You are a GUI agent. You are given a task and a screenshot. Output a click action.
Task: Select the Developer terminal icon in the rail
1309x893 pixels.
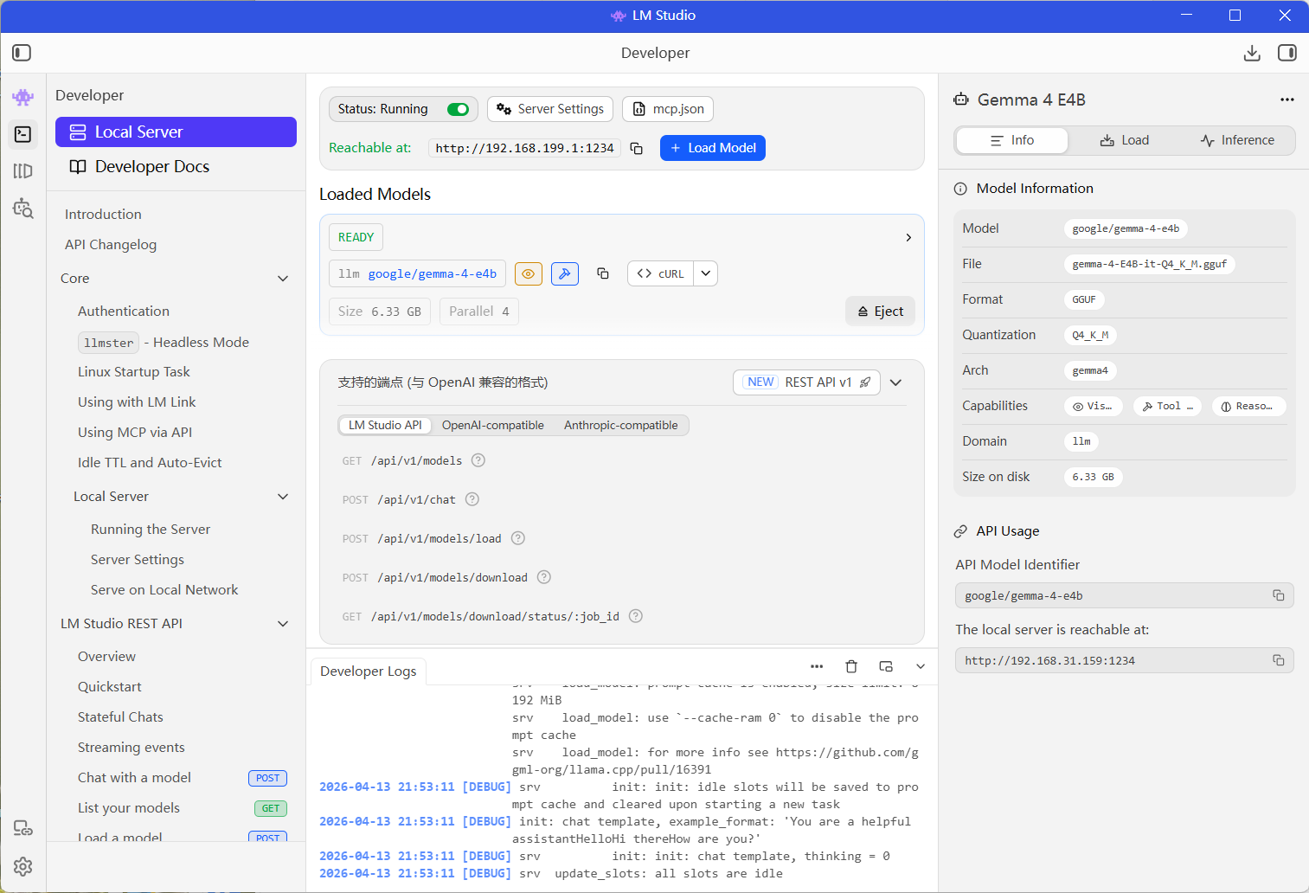click(23, 134)
